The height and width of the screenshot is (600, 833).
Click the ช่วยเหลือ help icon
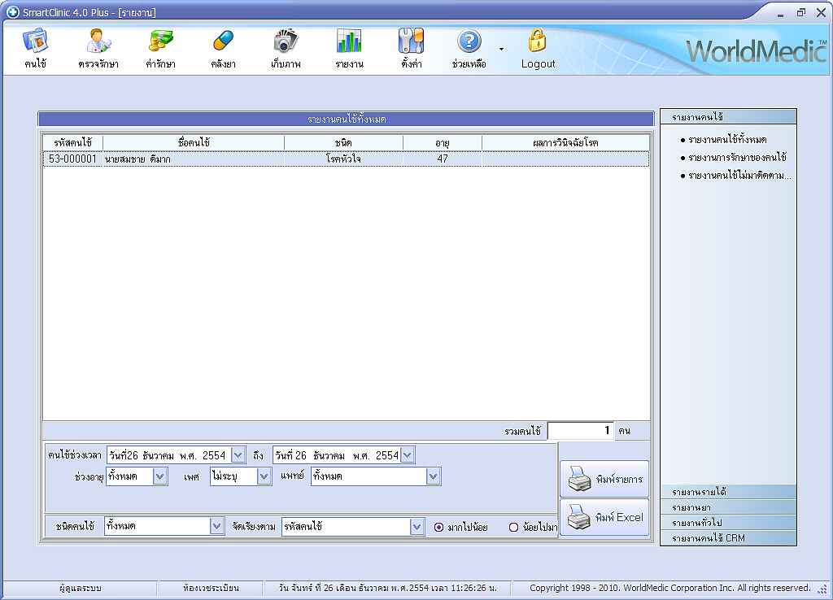pos(469,41)
